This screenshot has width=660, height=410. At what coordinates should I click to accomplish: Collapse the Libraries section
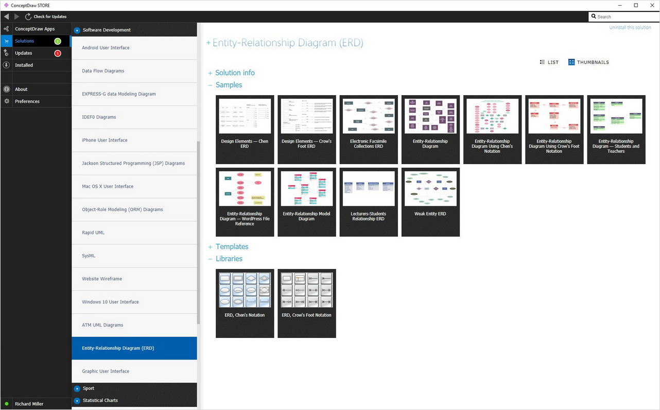pyautogui.click(x=225, y=259)
